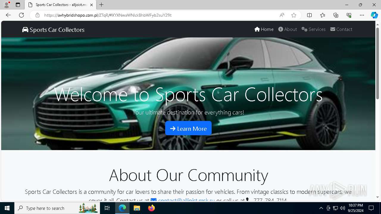
Task: Open the browser profile icon
Action: pos(7,5)
